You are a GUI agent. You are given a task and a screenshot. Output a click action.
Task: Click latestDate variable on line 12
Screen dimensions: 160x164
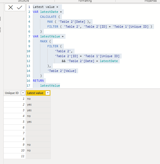pos(109,61)
